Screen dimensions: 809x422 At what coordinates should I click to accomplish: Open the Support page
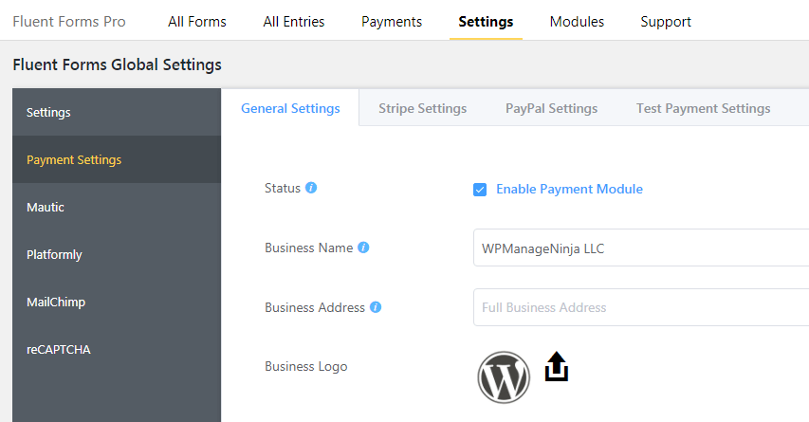[x=666, y=22]
